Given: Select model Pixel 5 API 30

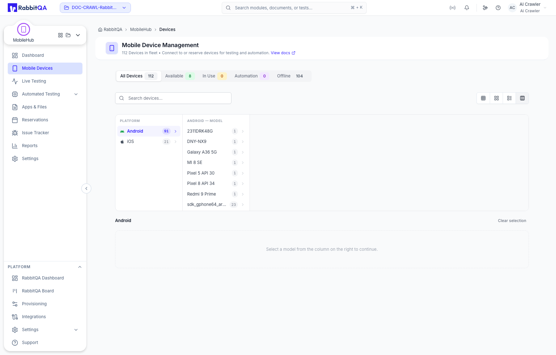Looking at the screenshot, I should click(x=216, y=173).
